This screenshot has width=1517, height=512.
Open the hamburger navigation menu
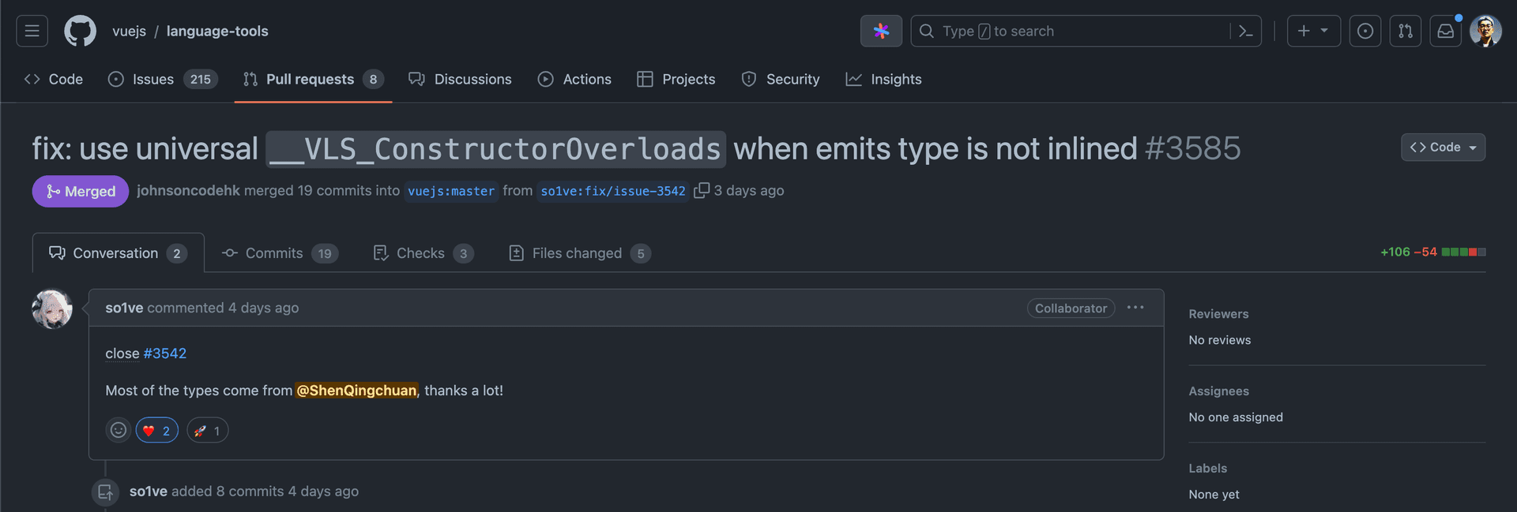click(32, 31)
